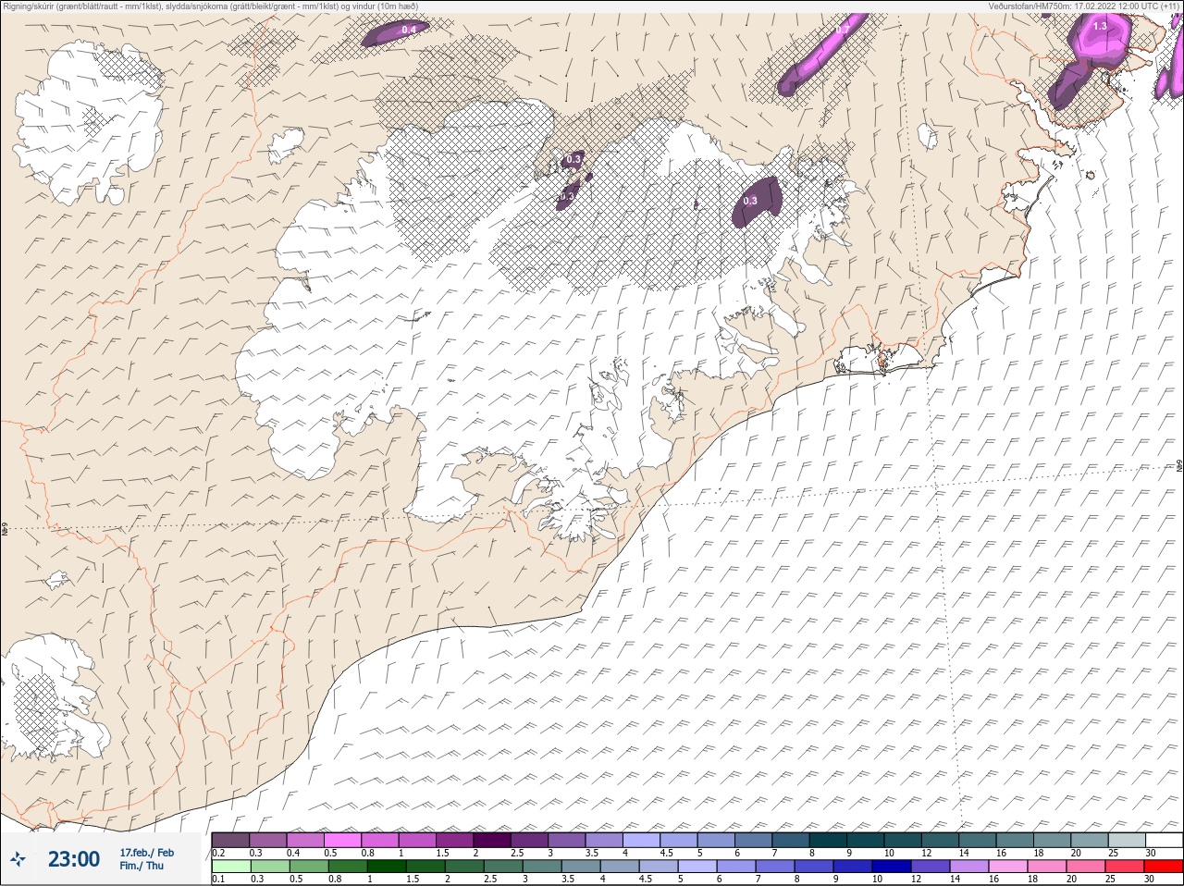Click the Veðurstofan star logo icon
The height and width of the screenshot is (886, 1184).
point(18,859)
